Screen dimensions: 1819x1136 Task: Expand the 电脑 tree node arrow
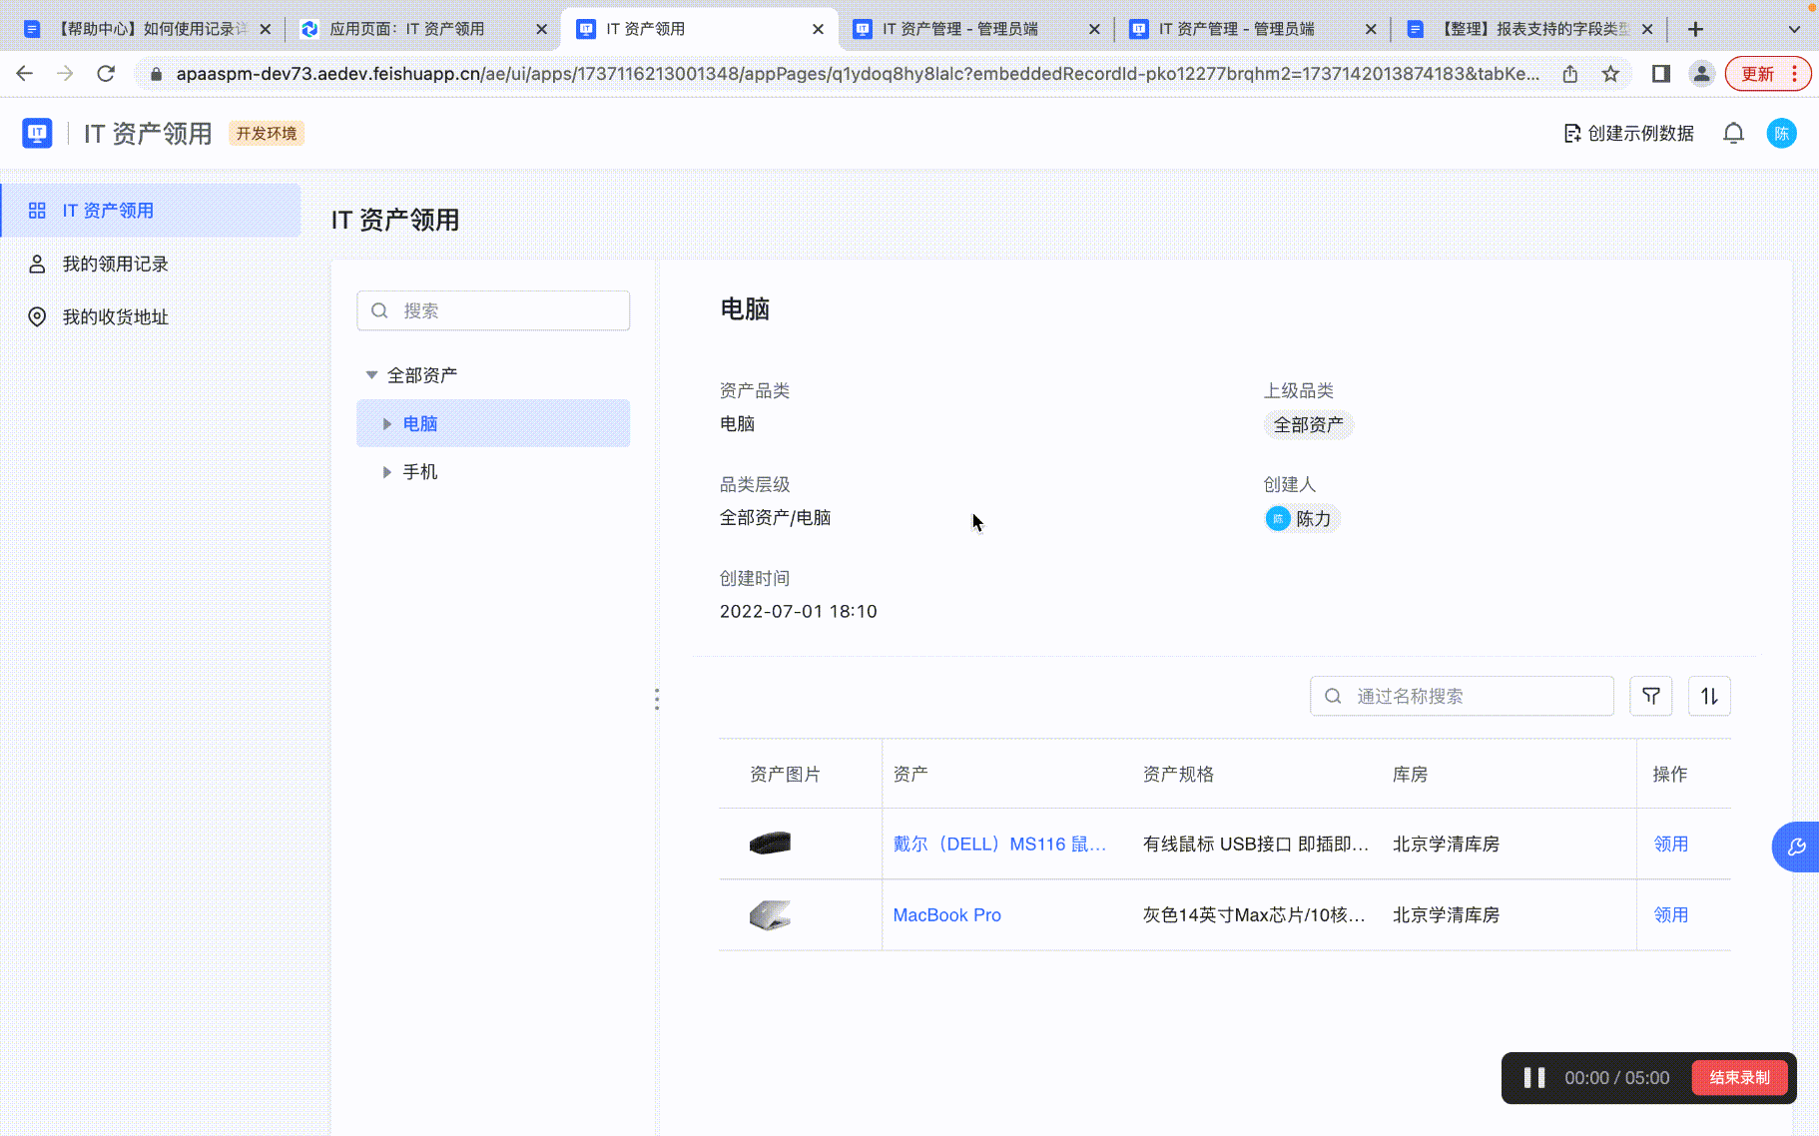387,423
